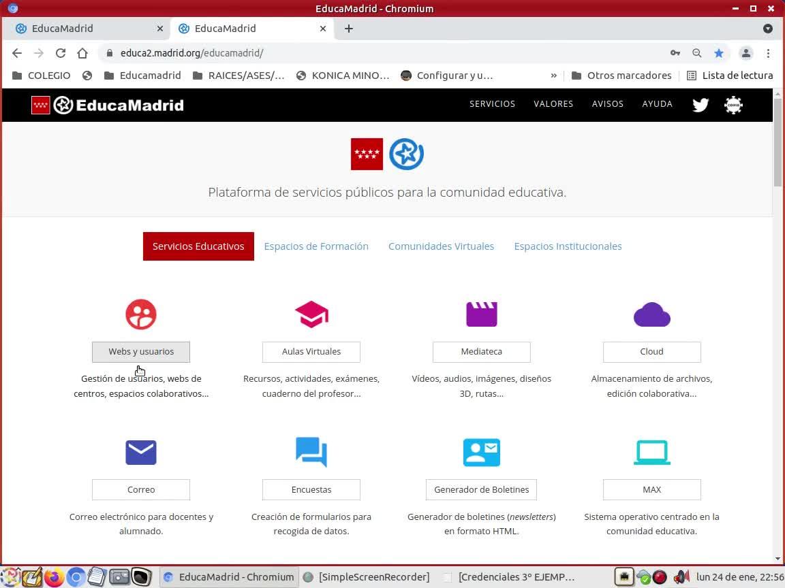Open a new tab with the plus button
Viewport: 785px width, 588px height.
349,29
